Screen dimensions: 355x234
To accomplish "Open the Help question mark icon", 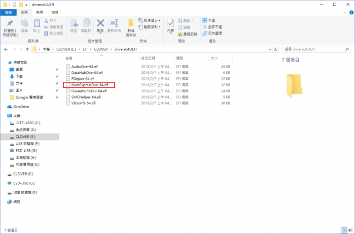I will [x=352, y=13].
